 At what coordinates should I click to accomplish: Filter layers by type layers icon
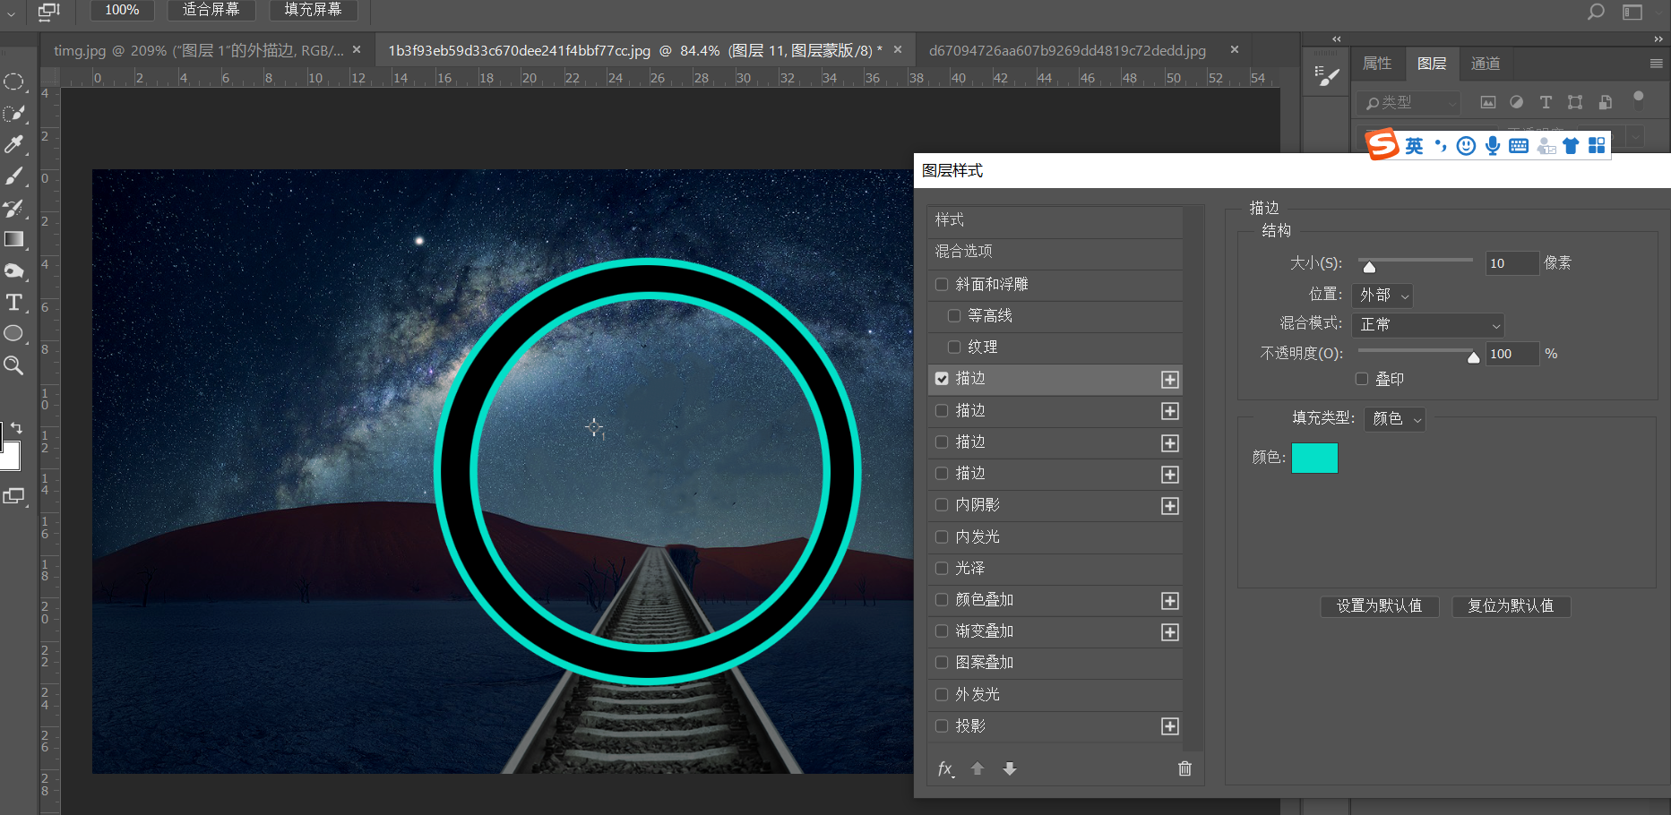point(1546,102)
